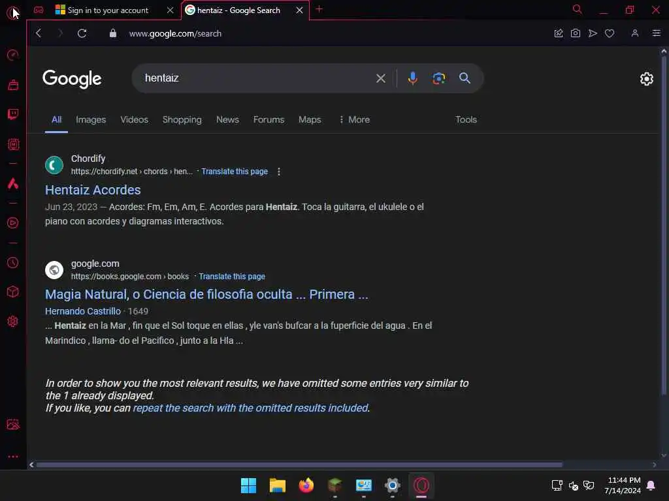669x501 pixels.
Task: Open the profile account icon
Action: click(x=635, y=33)
